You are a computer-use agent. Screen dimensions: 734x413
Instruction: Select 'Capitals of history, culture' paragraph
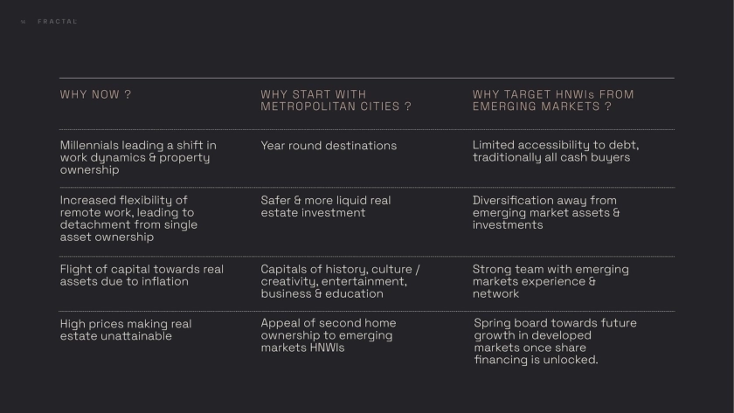pyautogui.click(x=340, y=281)
